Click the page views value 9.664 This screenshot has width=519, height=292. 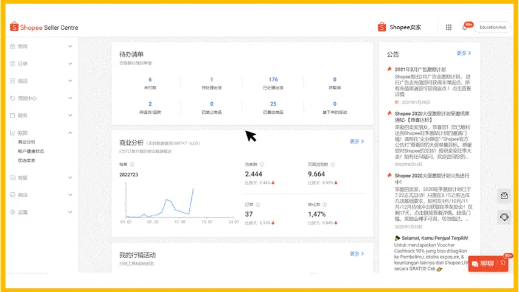click(316, 174)
